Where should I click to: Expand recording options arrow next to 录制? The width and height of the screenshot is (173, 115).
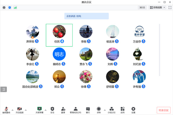(x=105, y=110)
